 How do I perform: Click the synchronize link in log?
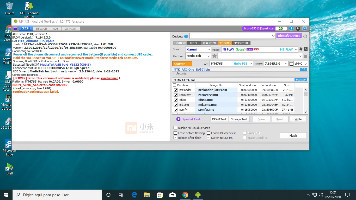109,78
